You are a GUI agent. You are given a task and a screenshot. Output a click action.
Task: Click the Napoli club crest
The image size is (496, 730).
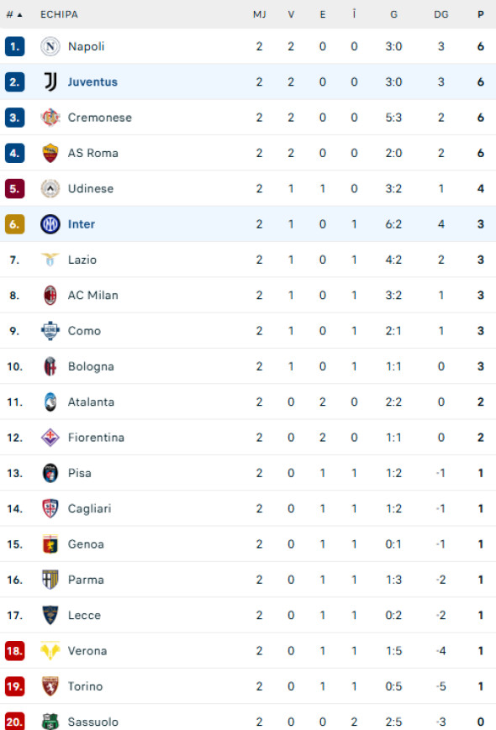(50, 47)
